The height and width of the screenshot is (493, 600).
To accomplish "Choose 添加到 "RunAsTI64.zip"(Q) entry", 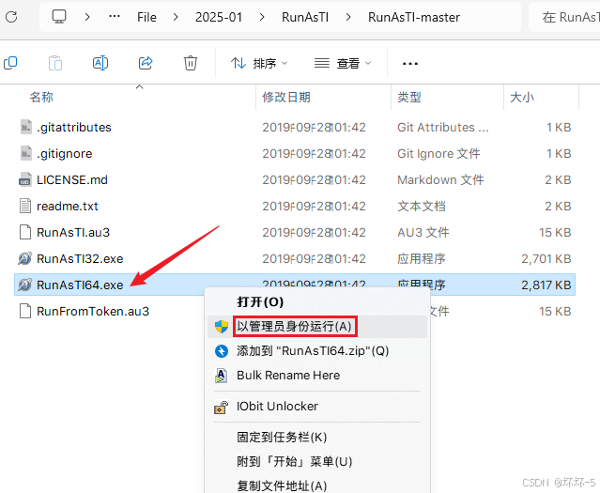I will (313, 351).
